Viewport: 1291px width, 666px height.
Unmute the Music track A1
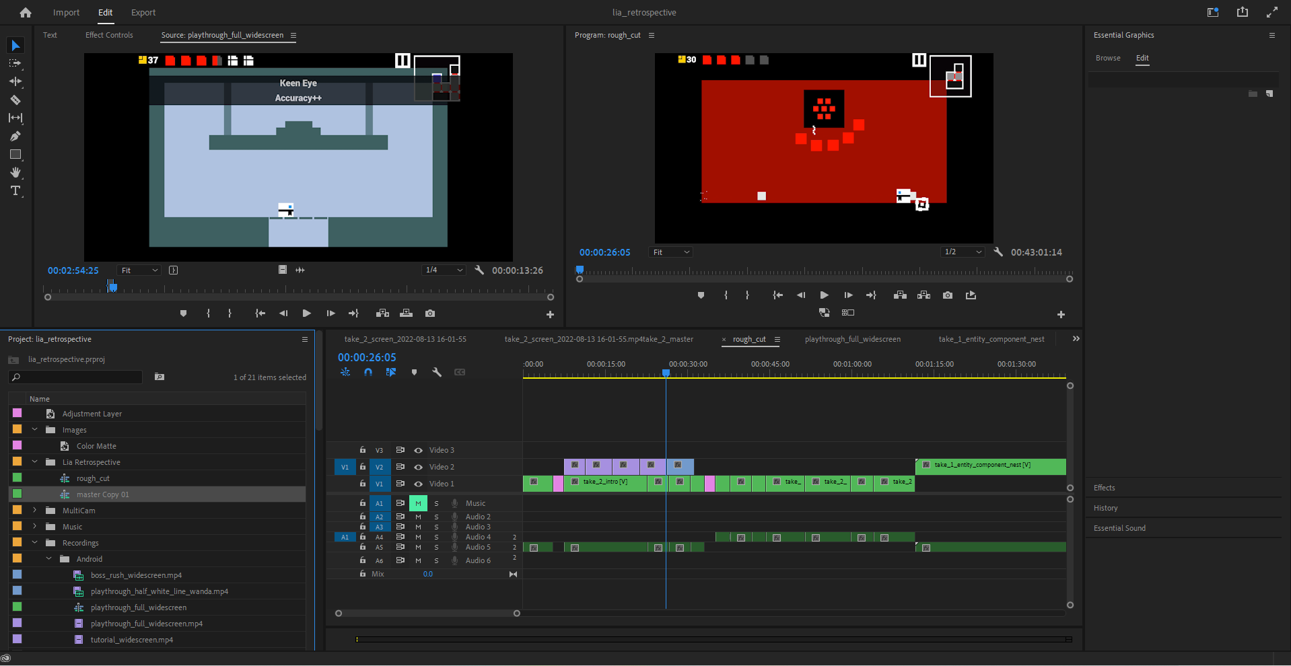pyautogui.click(x=418, y=503)
